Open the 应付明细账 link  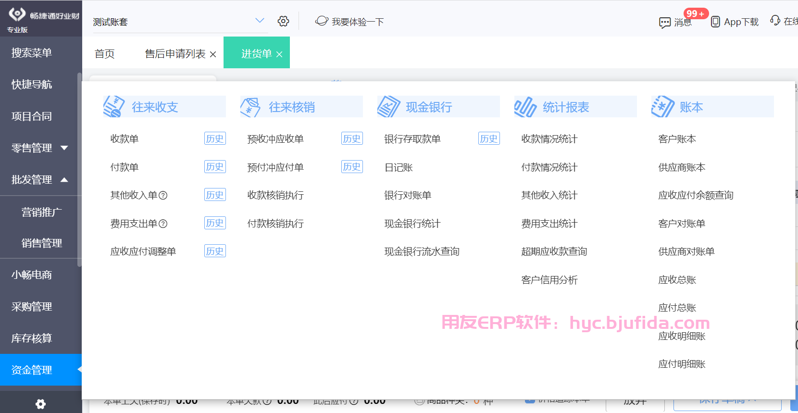(682, 364)
